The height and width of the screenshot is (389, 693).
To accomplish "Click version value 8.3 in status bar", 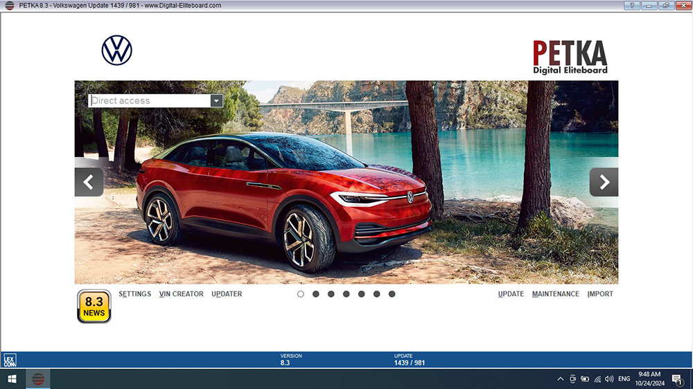I will pos(285,363).
